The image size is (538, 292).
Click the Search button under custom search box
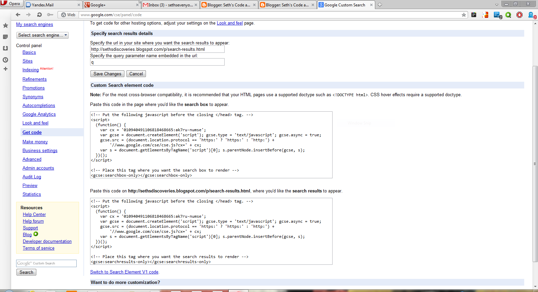pyautogui.click(x=26, y=272)
